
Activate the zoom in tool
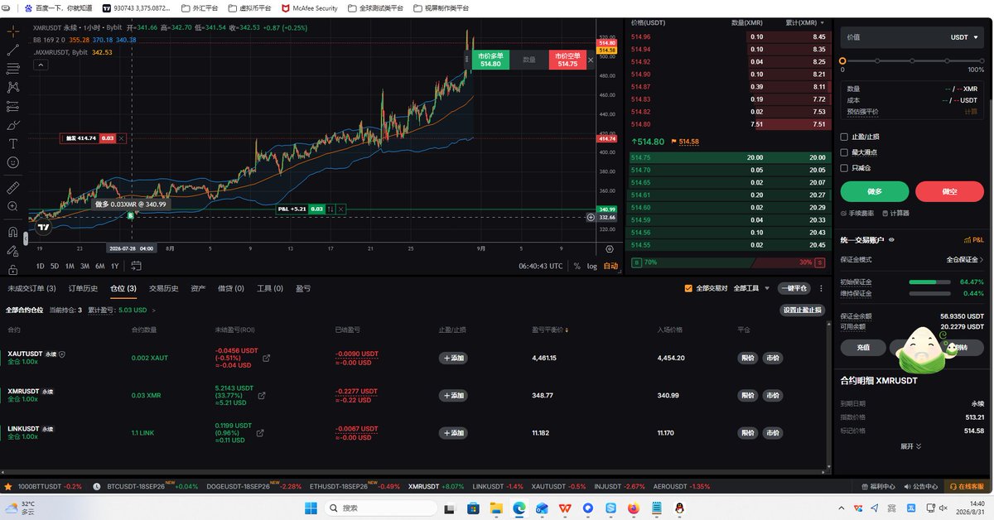click(13, 206)
